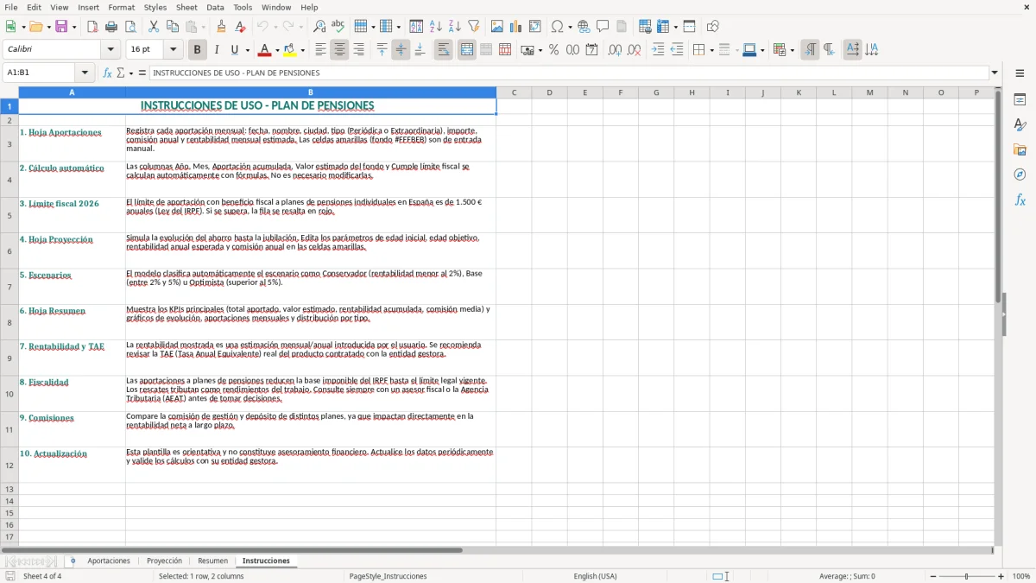Open the Name Box dropdown arrow
Screen dimensions: 1036x583
click(85, 73)
